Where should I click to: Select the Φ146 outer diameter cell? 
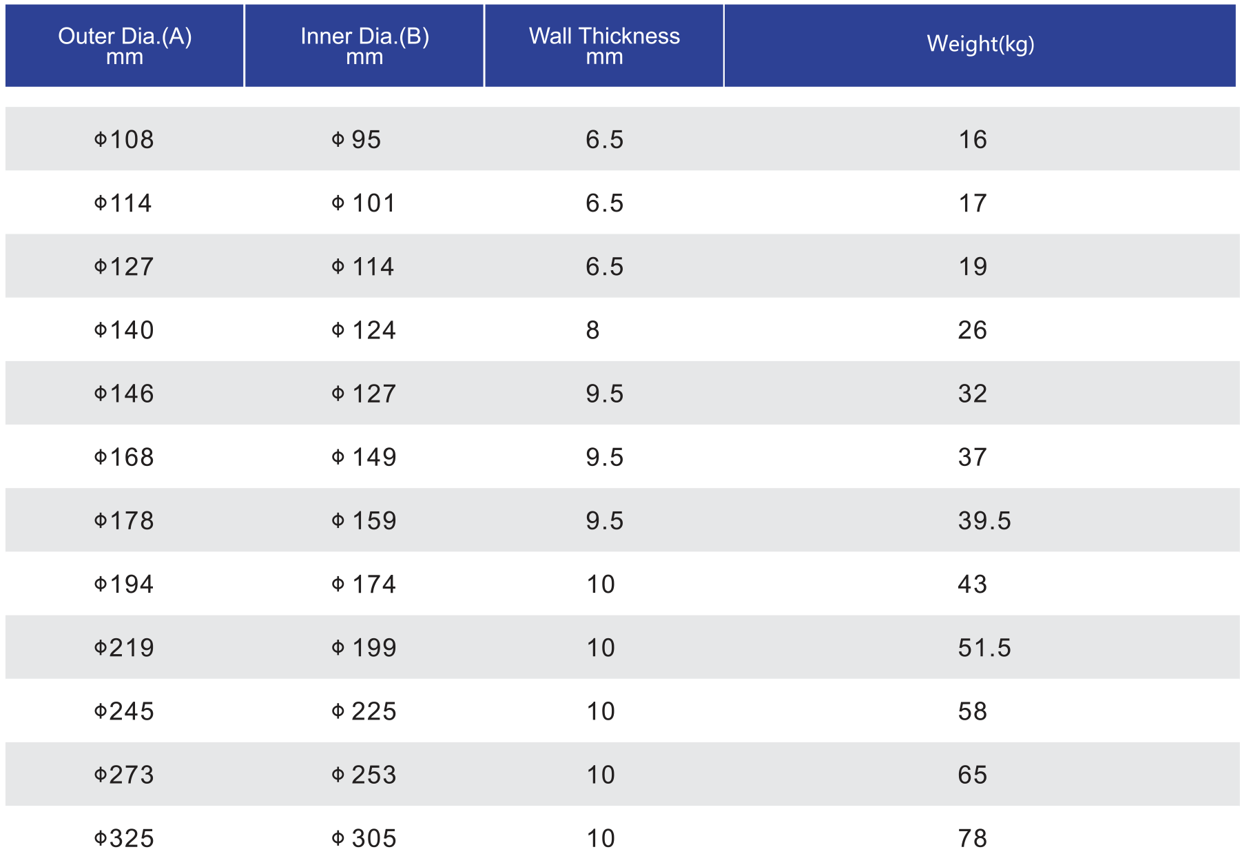click(124, 394)
